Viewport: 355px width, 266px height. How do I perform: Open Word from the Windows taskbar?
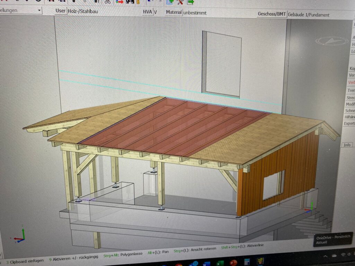(205, 264)
